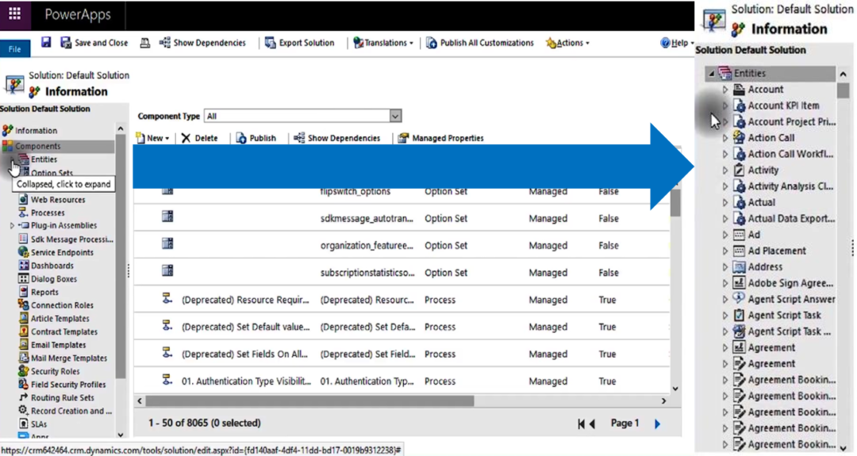This screenshot has height=456, width=857.
Task: Expand the Activity entity
Action: (725, 171)
